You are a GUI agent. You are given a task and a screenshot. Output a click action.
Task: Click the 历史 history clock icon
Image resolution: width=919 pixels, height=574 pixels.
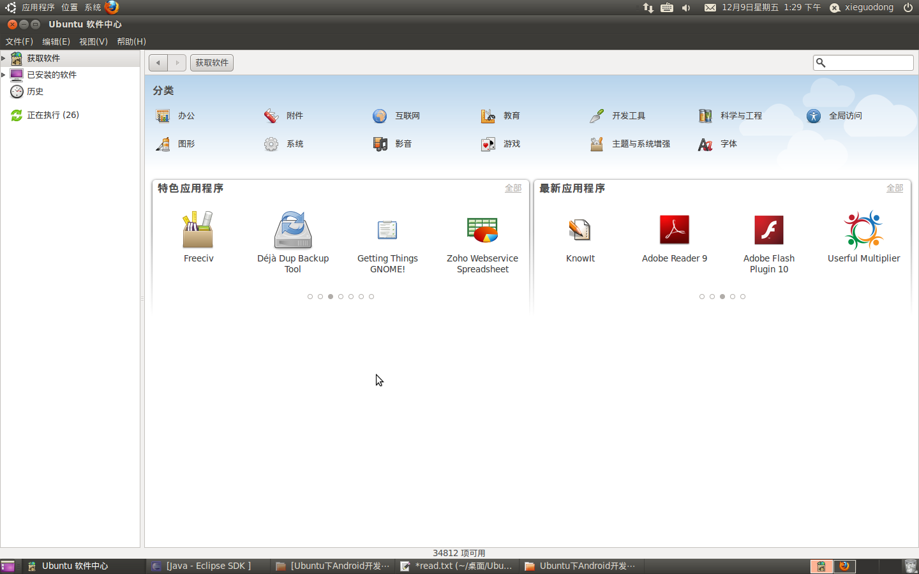(x=17, y=91)
